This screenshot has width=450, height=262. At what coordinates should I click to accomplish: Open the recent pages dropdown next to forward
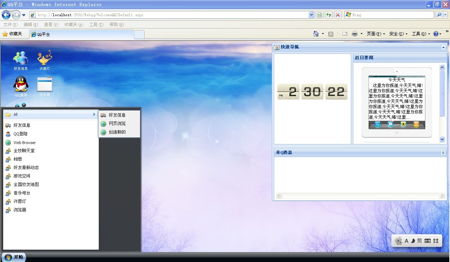pyautogui.click(x=24, y=15)
